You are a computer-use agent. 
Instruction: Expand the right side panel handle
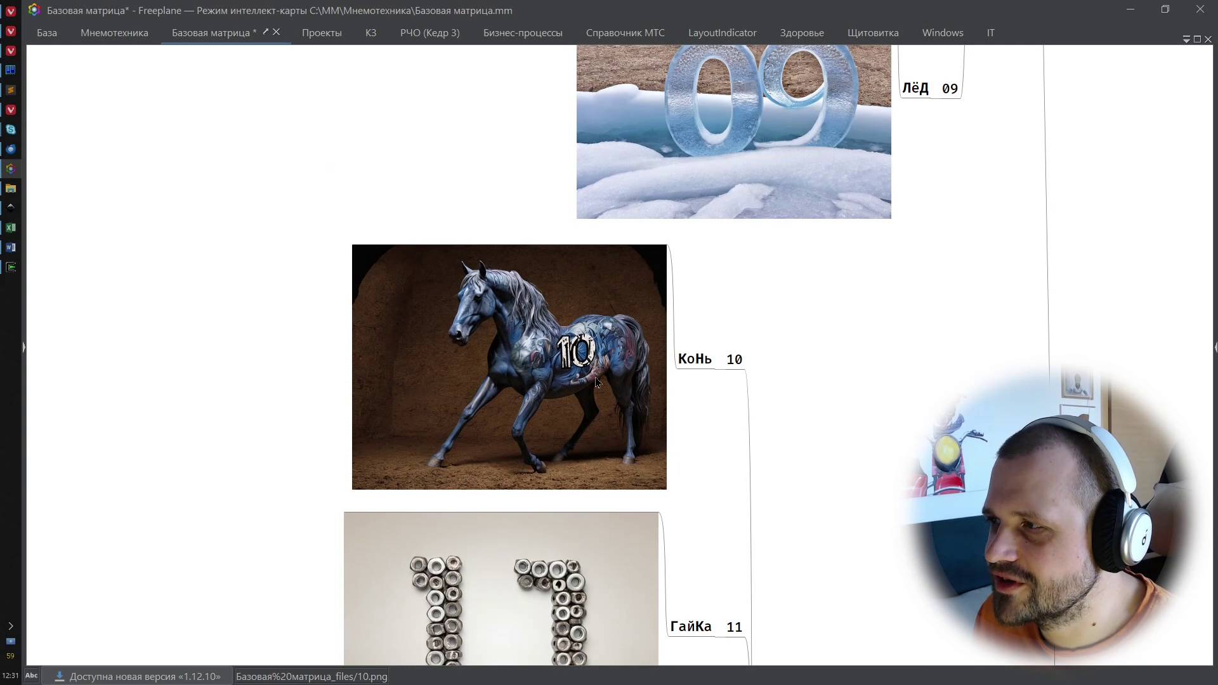pyautogui.click(x=1215, y=348)
